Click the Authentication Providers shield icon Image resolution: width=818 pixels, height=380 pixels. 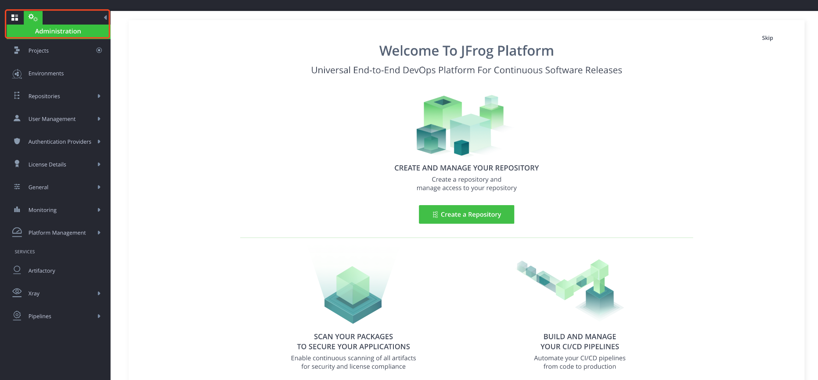pos(17,141)
